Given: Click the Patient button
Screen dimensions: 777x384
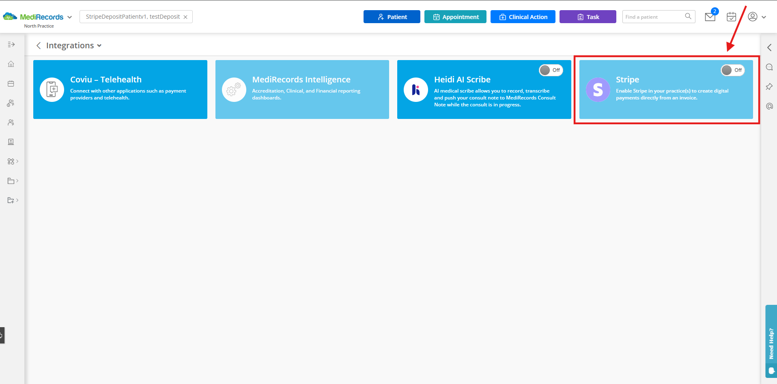Looking at the screenshot, I should [392, 17].
